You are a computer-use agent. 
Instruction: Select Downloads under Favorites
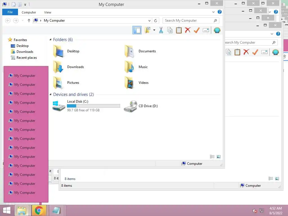click(22, 52)
